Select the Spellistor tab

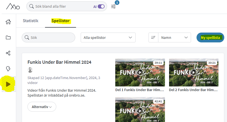60,21
